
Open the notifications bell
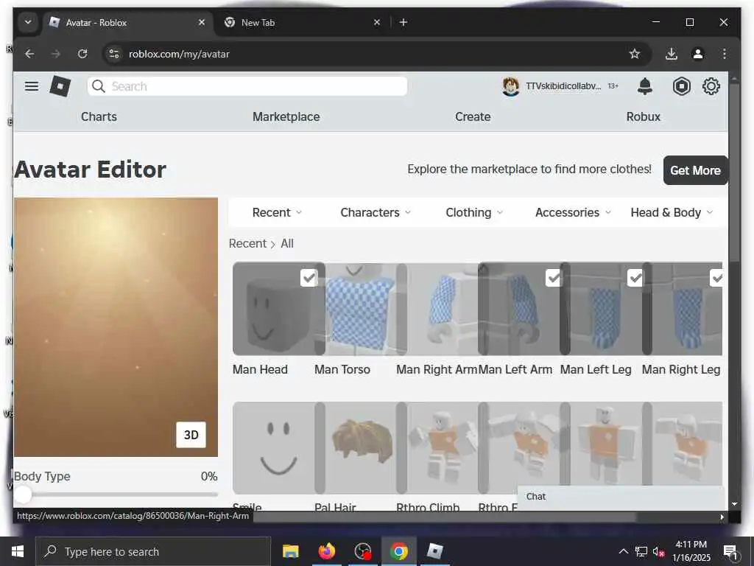point(645,87)
